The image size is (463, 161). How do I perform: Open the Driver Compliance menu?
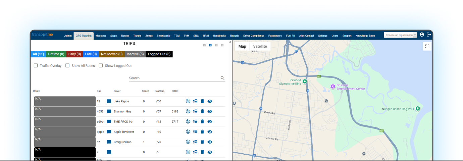(x=254, y=36)
